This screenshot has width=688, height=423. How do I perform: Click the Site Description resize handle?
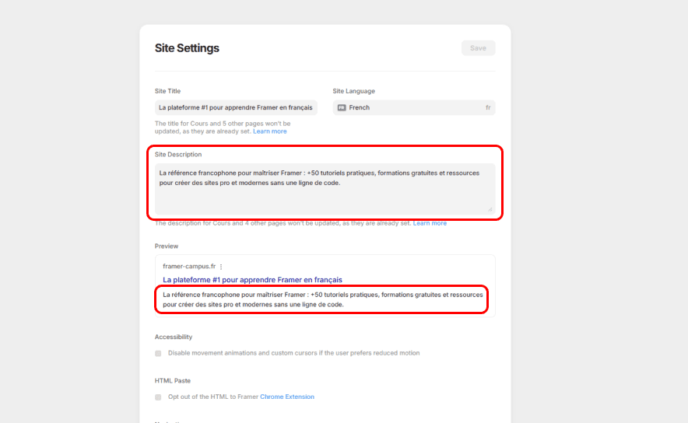tap(490, 209)
